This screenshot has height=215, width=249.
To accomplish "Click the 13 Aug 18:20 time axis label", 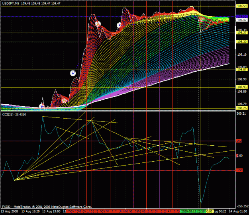I will (31, 211).
